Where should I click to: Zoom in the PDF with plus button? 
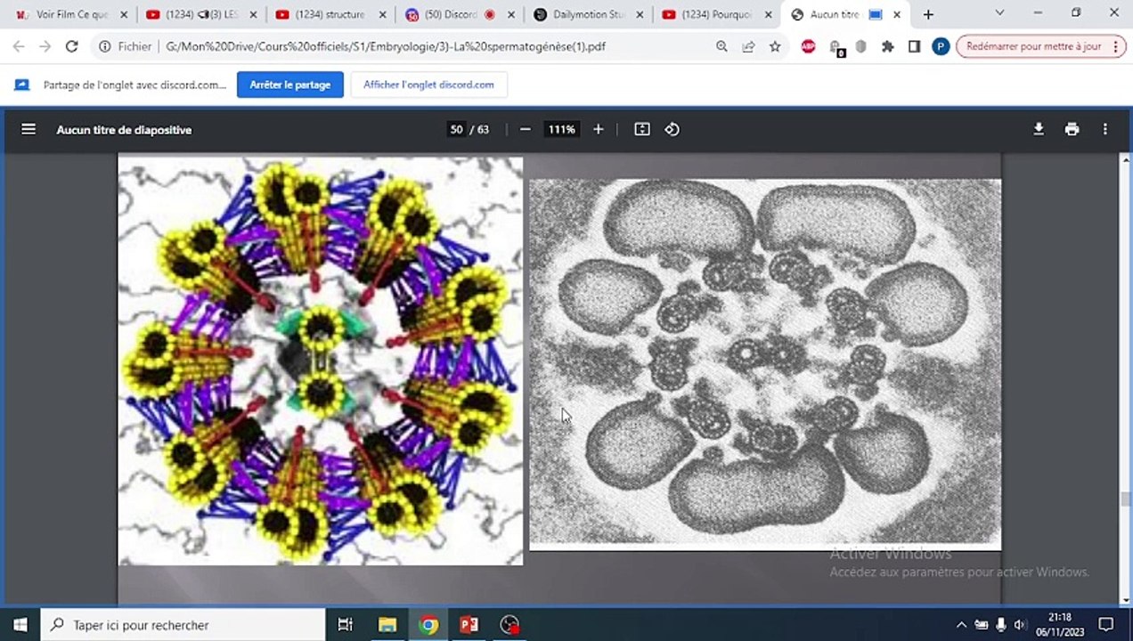(599, 129)
